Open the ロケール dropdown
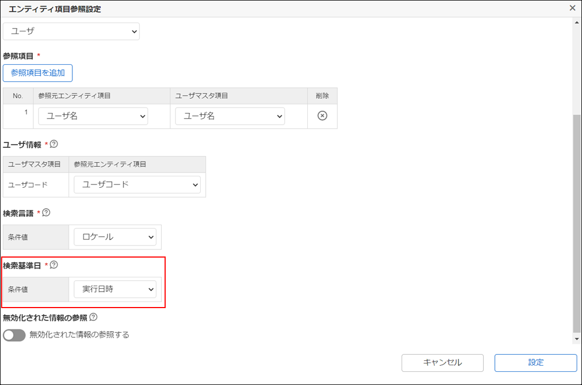582x385 pixels. click(x=115, y=237)
